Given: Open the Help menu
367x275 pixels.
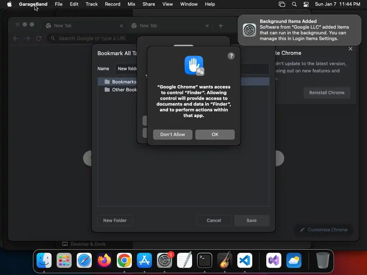Looking at the screenshot, I should [210, 4].
